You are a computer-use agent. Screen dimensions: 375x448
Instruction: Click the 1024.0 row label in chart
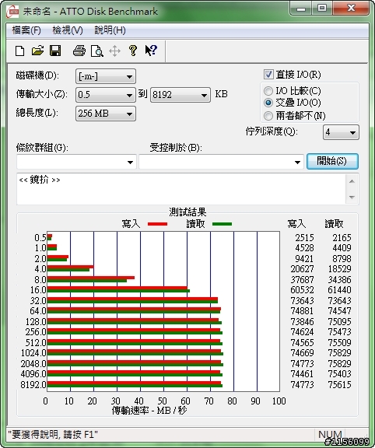33,353
